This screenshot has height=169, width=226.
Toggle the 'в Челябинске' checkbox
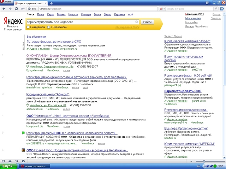(x=51, y=27)
